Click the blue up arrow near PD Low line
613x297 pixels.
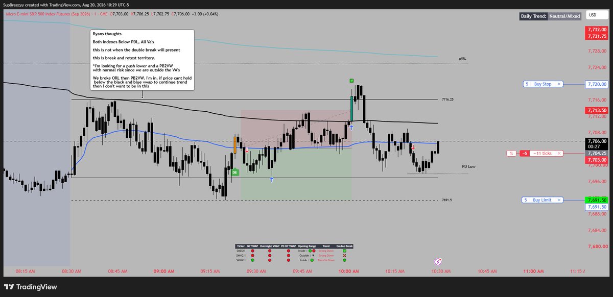point(272,180)
